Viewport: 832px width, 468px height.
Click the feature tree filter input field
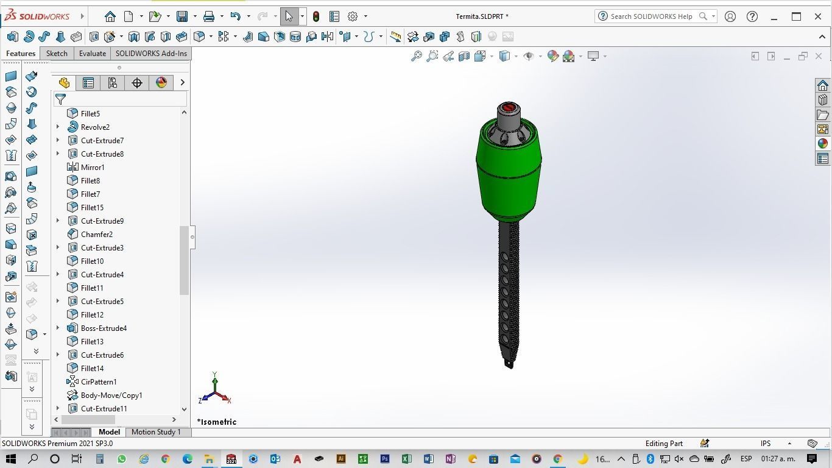(120, 99)
